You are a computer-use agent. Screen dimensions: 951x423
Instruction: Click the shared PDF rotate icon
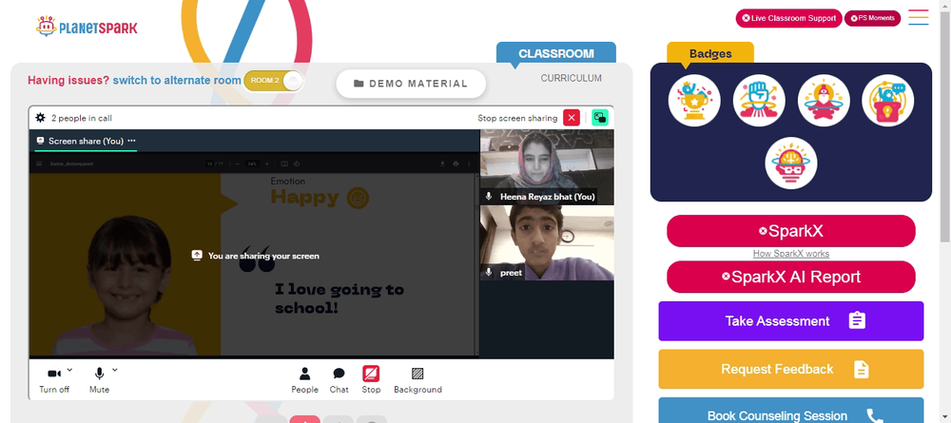(297, 163)
